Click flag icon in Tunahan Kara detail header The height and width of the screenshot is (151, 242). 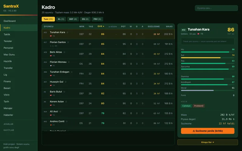pyautogui.click(x=198, y=34)
